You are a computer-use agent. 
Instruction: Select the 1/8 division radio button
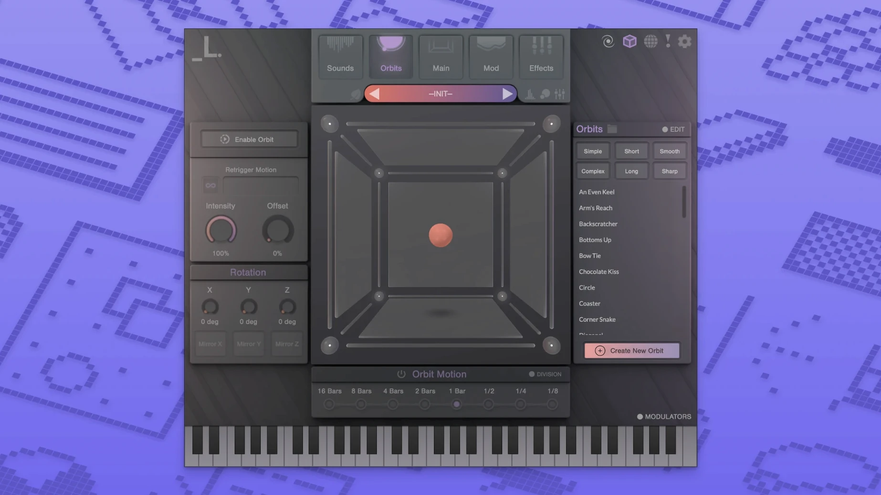[x=553, y=404]
